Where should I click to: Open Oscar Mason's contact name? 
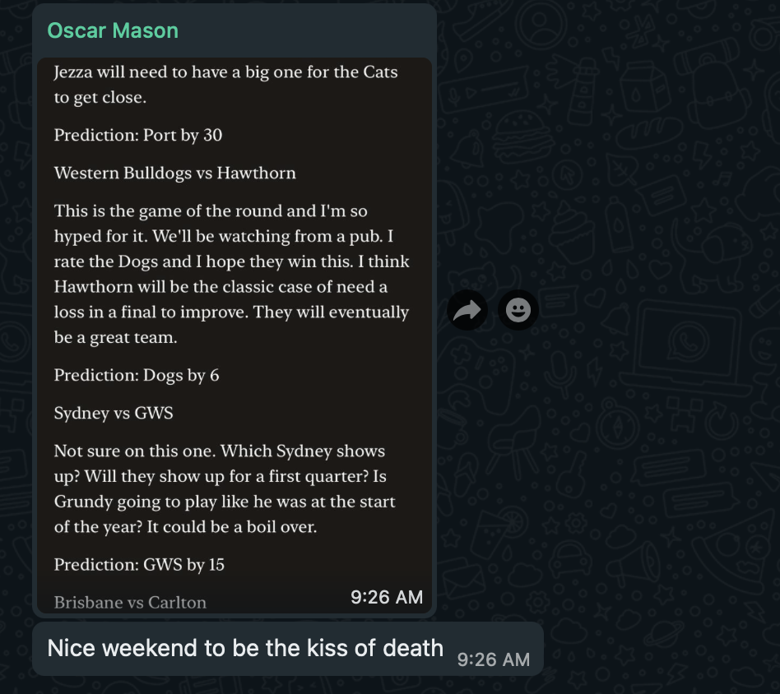point(113,30)
